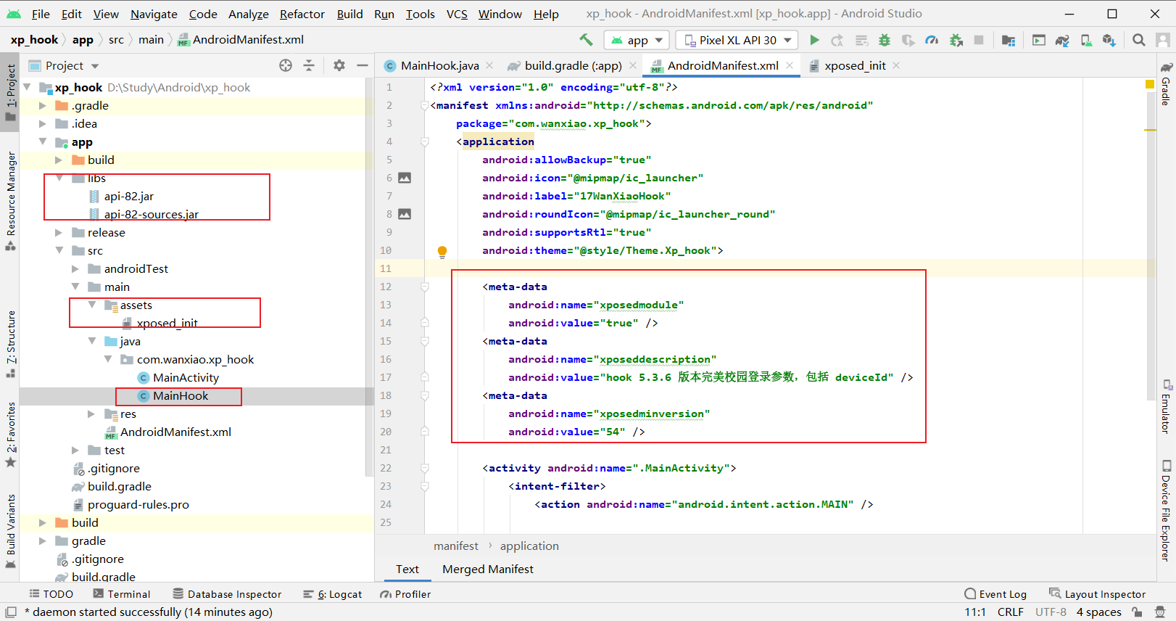
Task: Click the locate-in-project target icon
Action: coord(286,65)
